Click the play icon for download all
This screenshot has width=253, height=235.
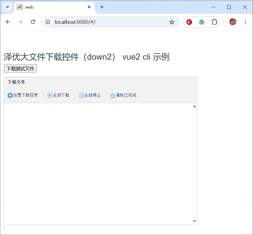50,95
